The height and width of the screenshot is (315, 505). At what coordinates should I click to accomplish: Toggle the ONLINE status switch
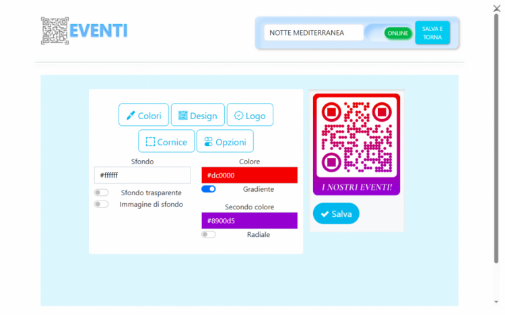pos(397,33)
